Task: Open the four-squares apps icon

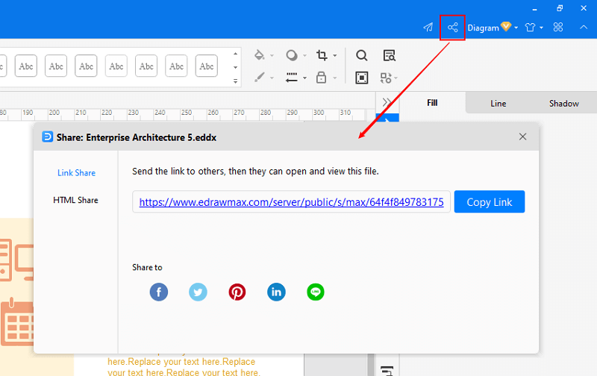Action: click(x=557, y=28)
